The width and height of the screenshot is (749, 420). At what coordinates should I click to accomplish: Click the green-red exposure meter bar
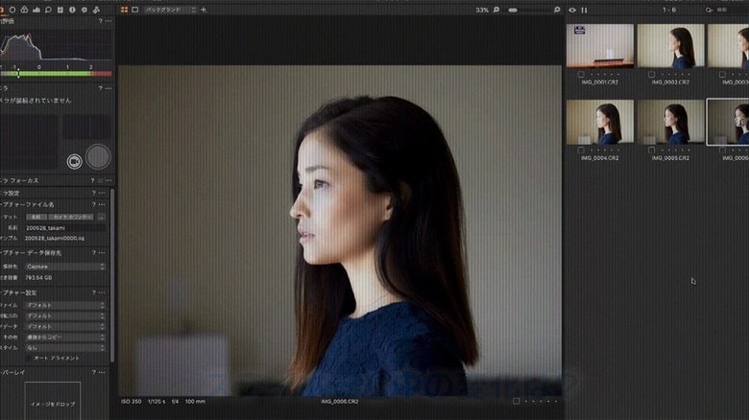coord(56,74)
